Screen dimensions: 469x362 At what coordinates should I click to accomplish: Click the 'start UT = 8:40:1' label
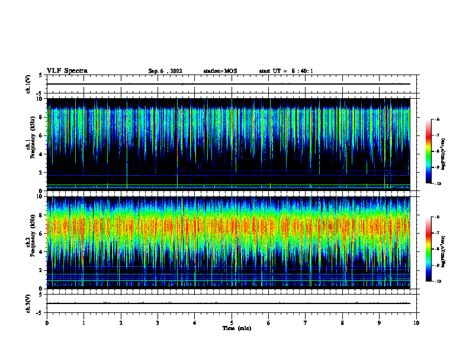[x=286, y=71]
